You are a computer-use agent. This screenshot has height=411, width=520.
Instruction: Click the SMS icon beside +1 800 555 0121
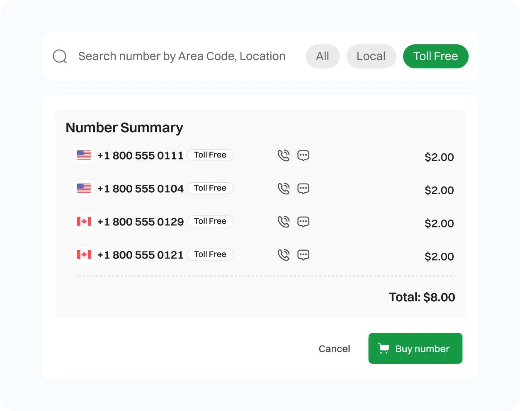click(x=303, y=254)
